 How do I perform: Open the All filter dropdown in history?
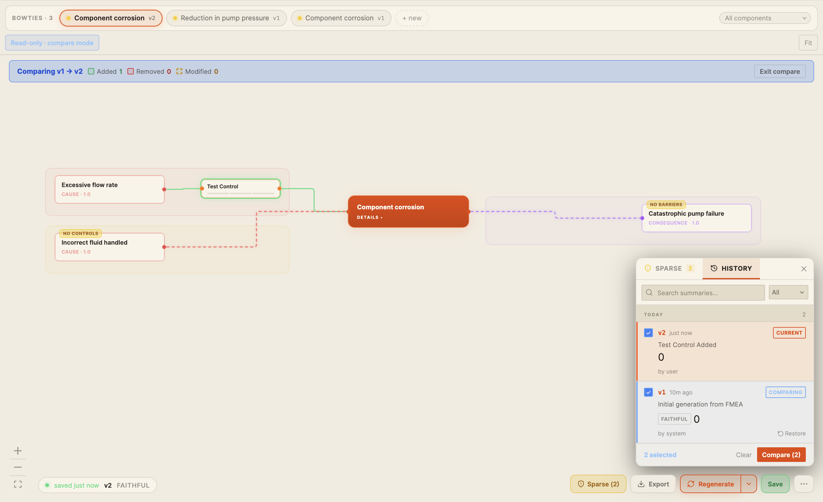point(788,293)
